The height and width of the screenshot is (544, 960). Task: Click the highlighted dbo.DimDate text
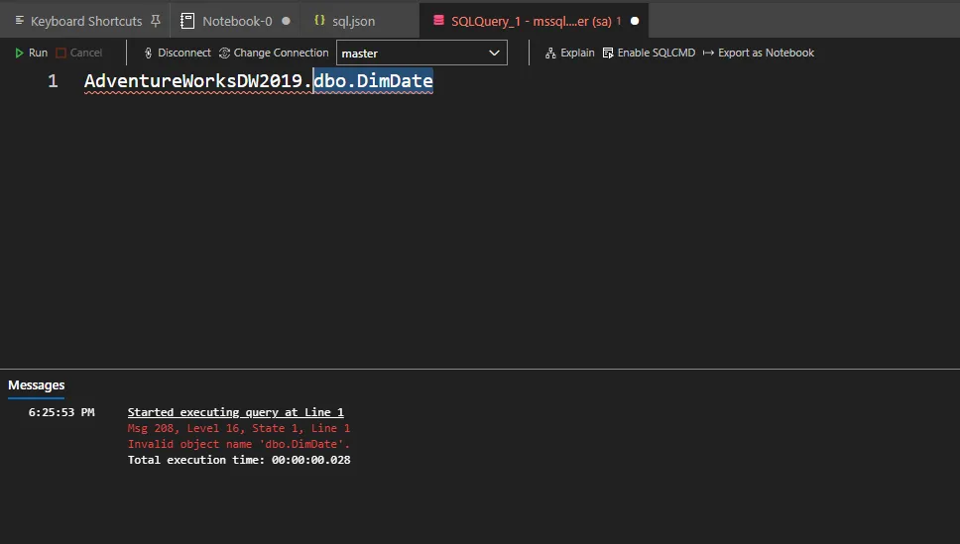pos(373,81)
